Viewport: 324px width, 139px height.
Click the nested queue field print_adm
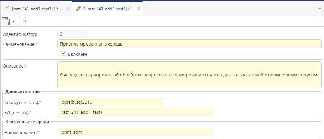136,132
